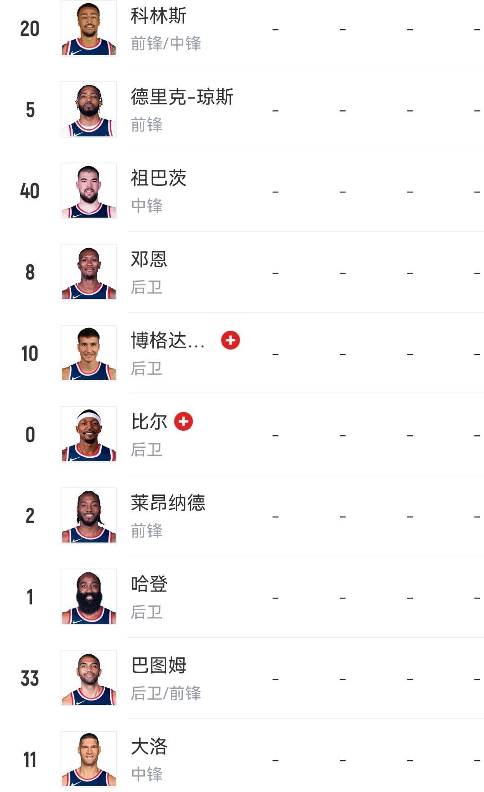Image resolution: width=484 pixels, height=792 pixels.
Task: Open 巴图姆 player avatar
Action: click(x=89, y=678)
